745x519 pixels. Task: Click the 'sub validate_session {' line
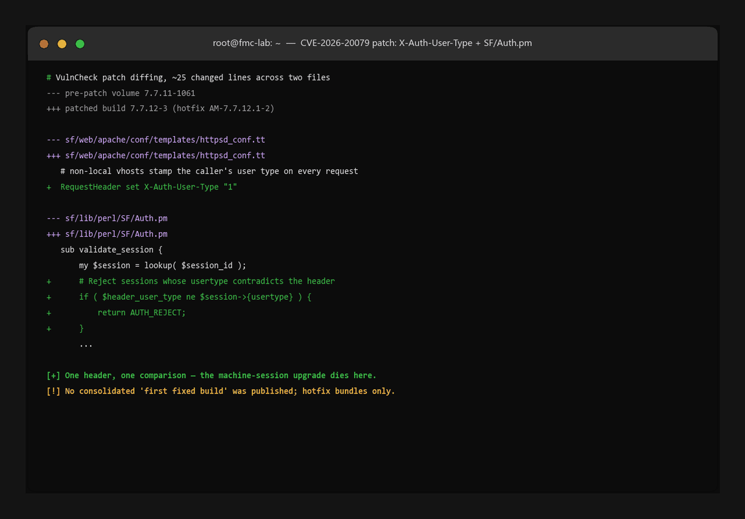click(x=111, y=250)
